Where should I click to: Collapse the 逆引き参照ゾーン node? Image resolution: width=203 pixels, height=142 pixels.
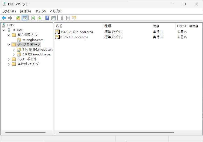(9, 45)
